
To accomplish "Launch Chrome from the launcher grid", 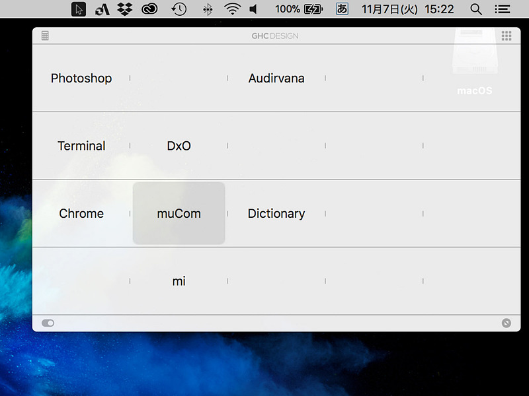I will (81, 213).
